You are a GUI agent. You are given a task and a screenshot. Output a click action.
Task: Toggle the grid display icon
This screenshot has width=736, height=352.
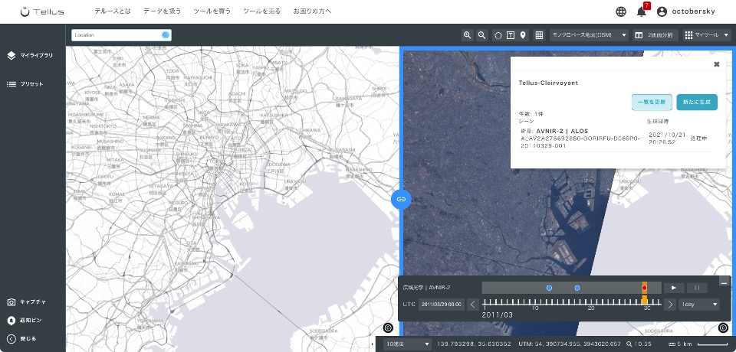point(539,35)
